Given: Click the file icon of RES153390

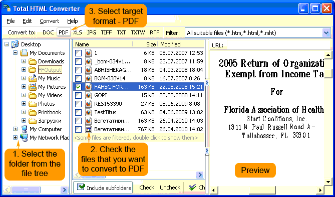Looking at the screenshot, I should pos(88,104).
